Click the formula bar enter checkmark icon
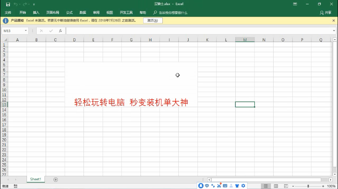Screen dimensions: 338x189 [x=51, y=31]
